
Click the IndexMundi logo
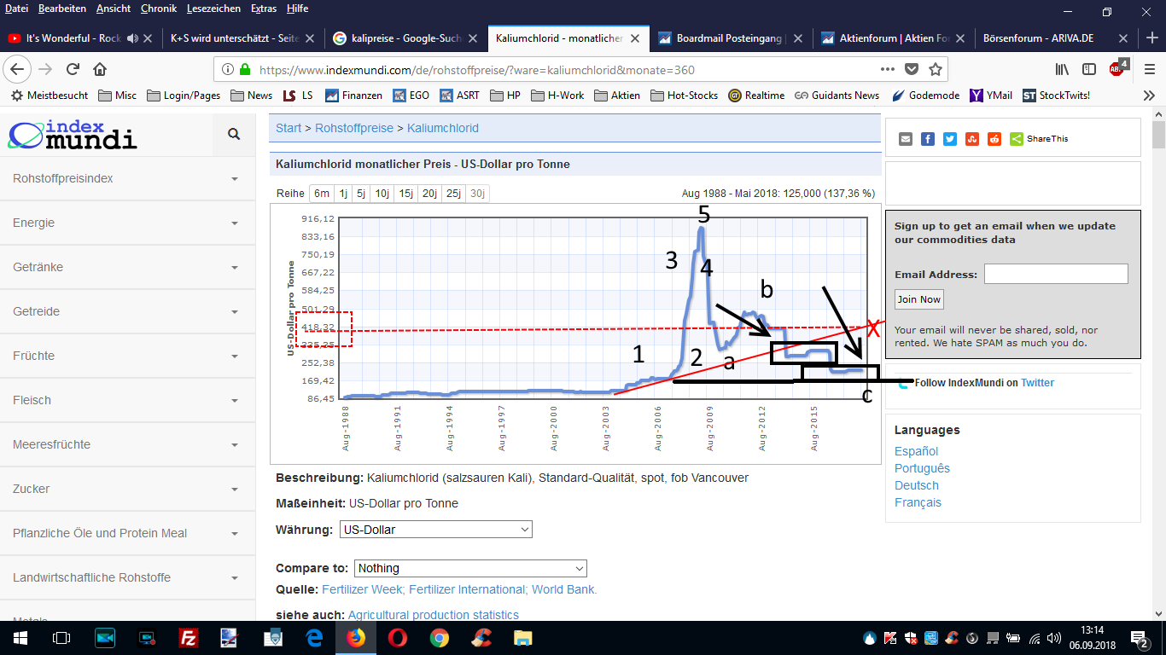click(x=73, y=135)
